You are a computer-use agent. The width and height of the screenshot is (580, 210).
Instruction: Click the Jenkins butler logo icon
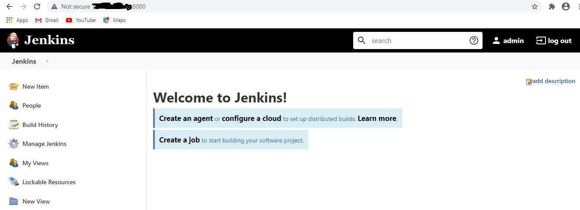tap(13, 40)
